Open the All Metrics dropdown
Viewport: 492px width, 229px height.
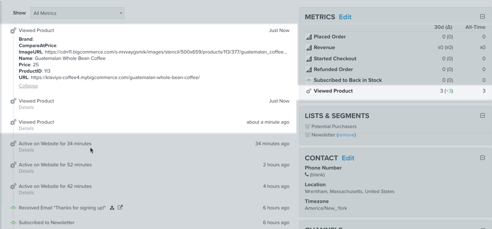77,13
